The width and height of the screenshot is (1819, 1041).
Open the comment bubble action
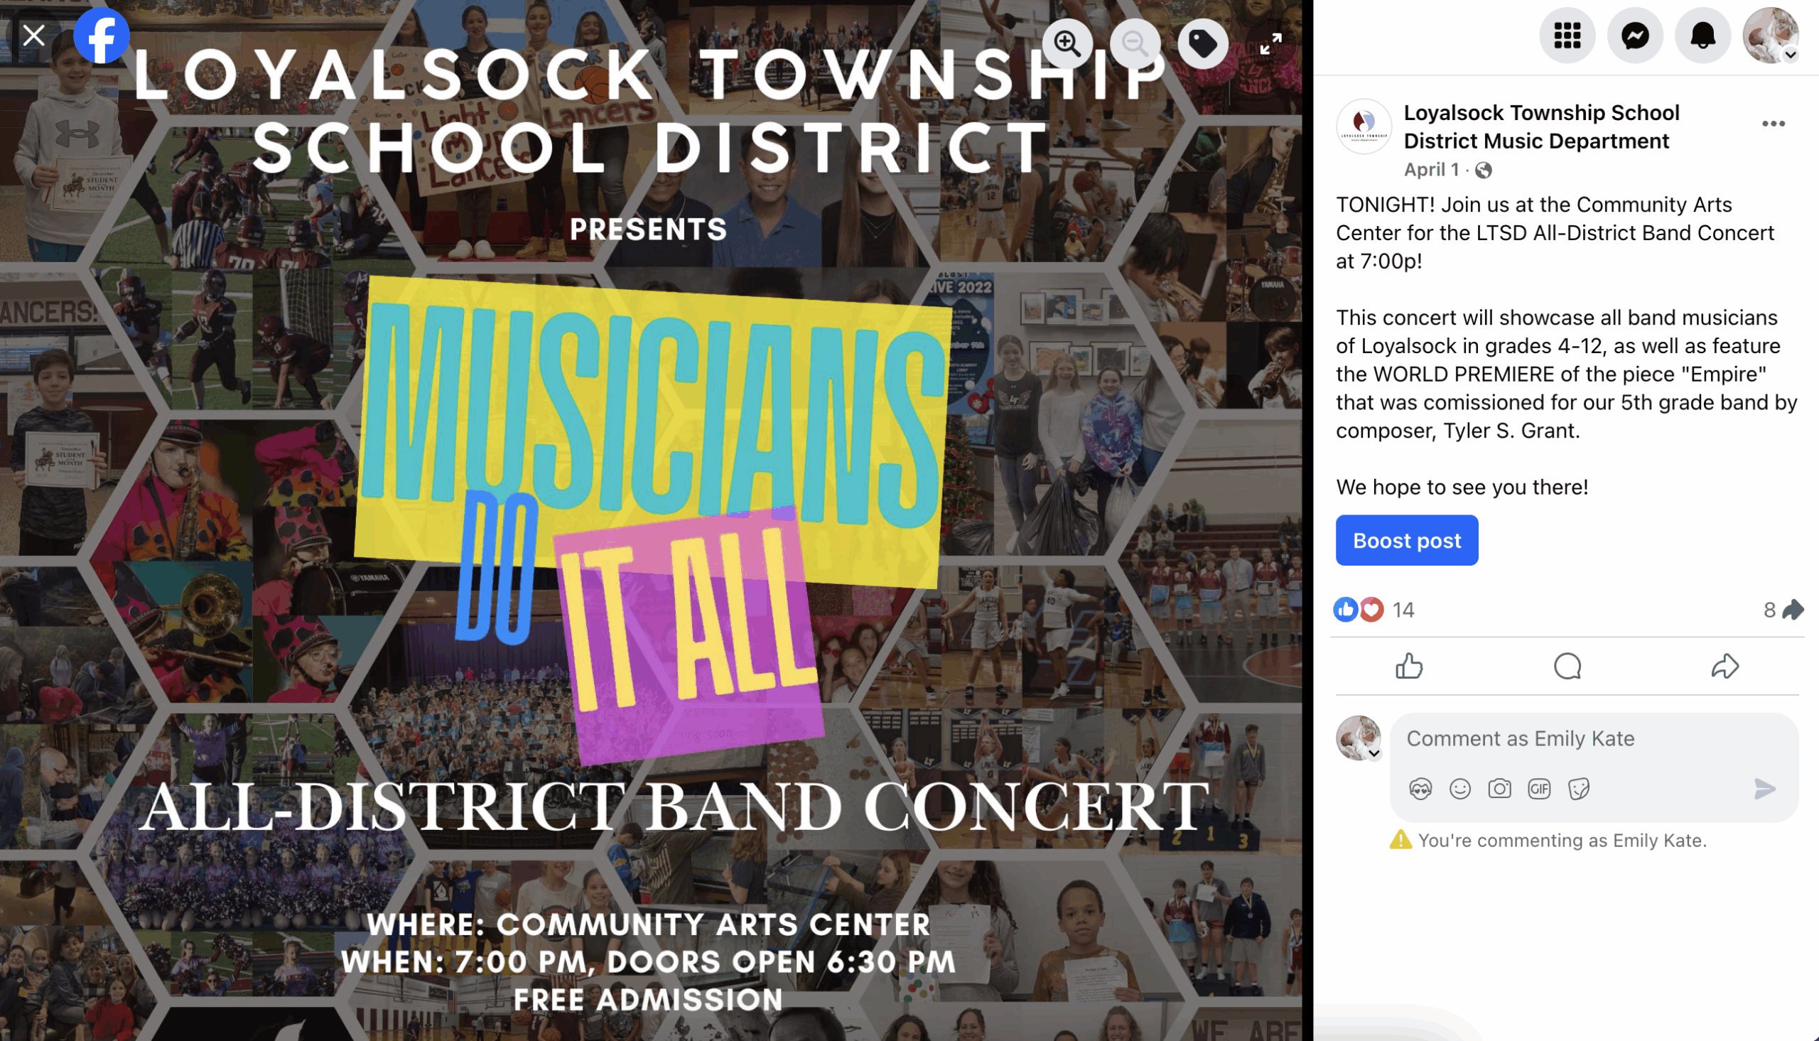[1567, 666]
